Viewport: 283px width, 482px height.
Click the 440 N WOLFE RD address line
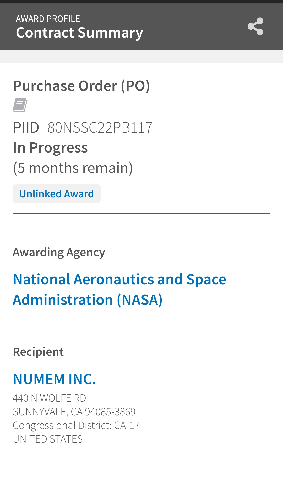coord(49,398)
